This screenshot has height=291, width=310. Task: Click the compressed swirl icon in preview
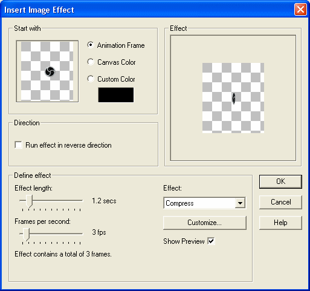(x=234, y=99)
